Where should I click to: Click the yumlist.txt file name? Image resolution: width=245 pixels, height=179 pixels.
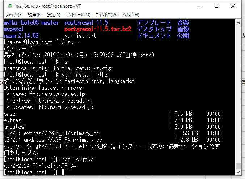pyautogui.click(x=80, y=35)
